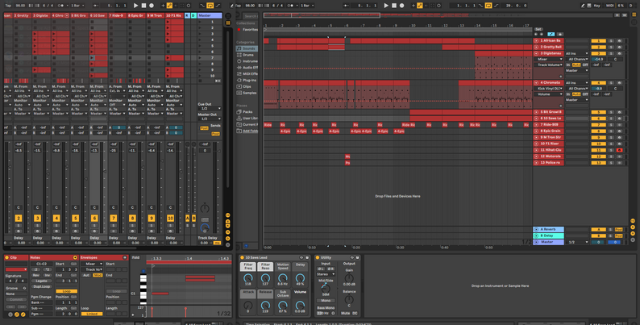Image resolution: width=640 pixels, height=325 pixels.
Task: Enable MIDI map mode in Arrangement window
Action: tap(610, 6)
